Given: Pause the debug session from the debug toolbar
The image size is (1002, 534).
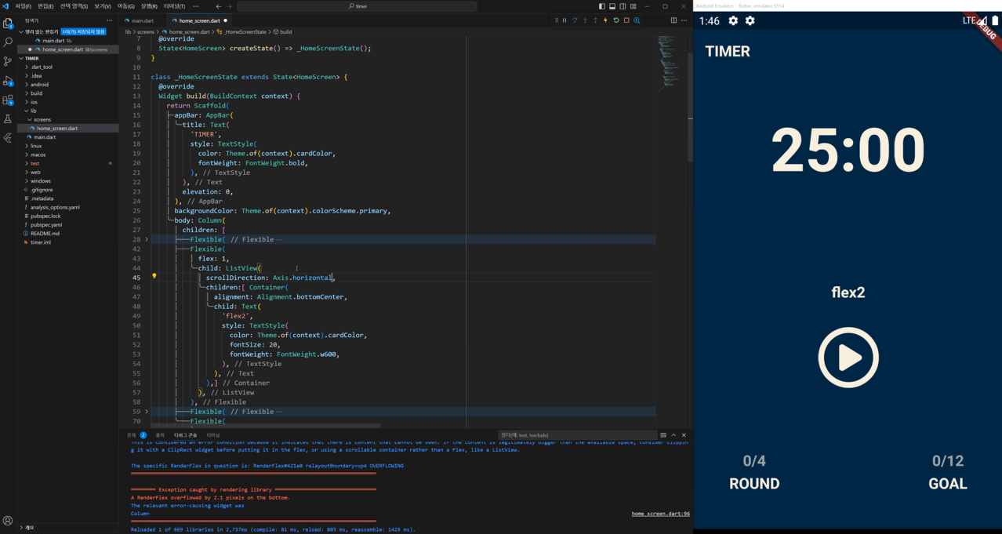Looking at the screenshot, I should pos(565,20).
